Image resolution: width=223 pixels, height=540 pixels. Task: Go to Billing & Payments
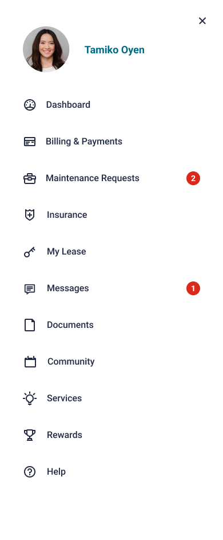tap(111, 142)
